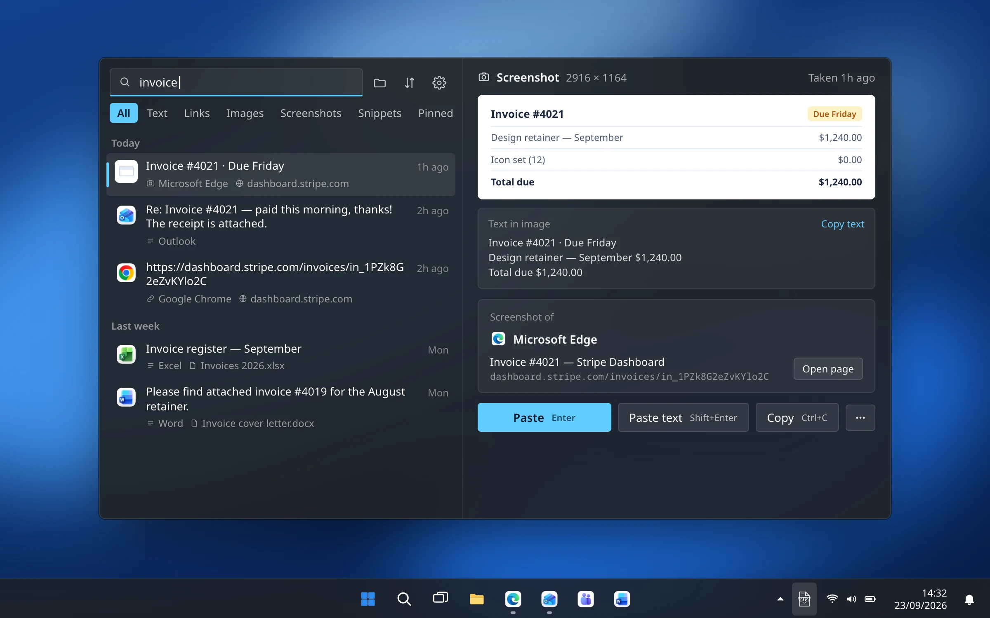Open the notifications bell icon
Image resolution: width=990 pixels, height=618 pixels.
[x=969, y=599]
